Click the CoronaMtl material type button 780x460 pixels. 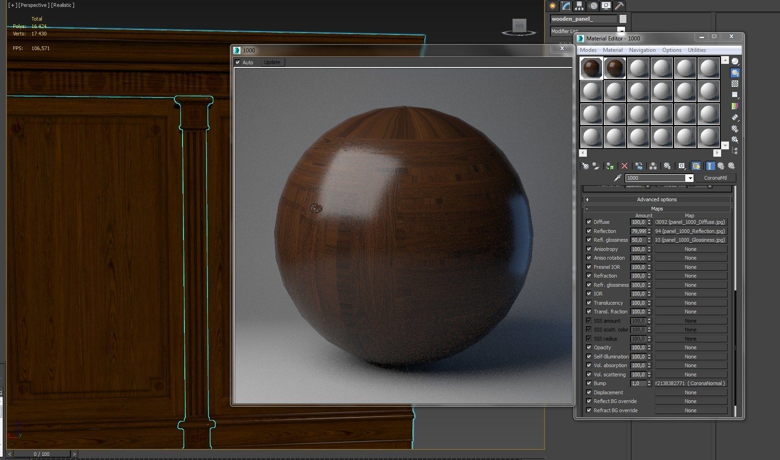click(716, 178)
